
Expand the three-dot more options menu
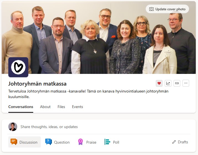point(186,83)
